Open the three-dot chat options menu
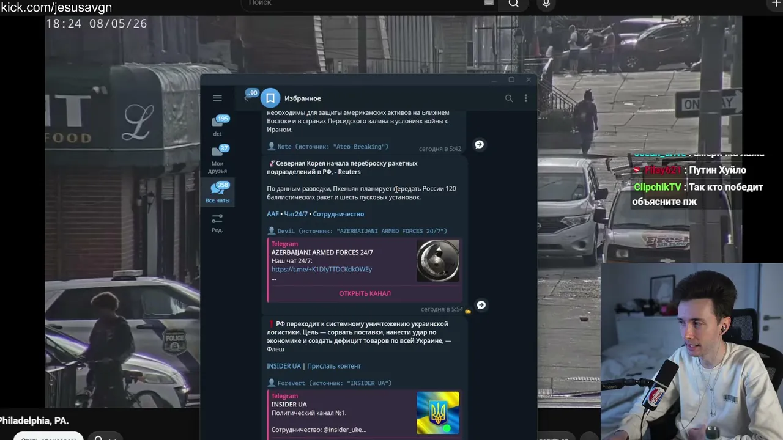The width and height of the screenshot is (783, 440). (x=525, y=98)
